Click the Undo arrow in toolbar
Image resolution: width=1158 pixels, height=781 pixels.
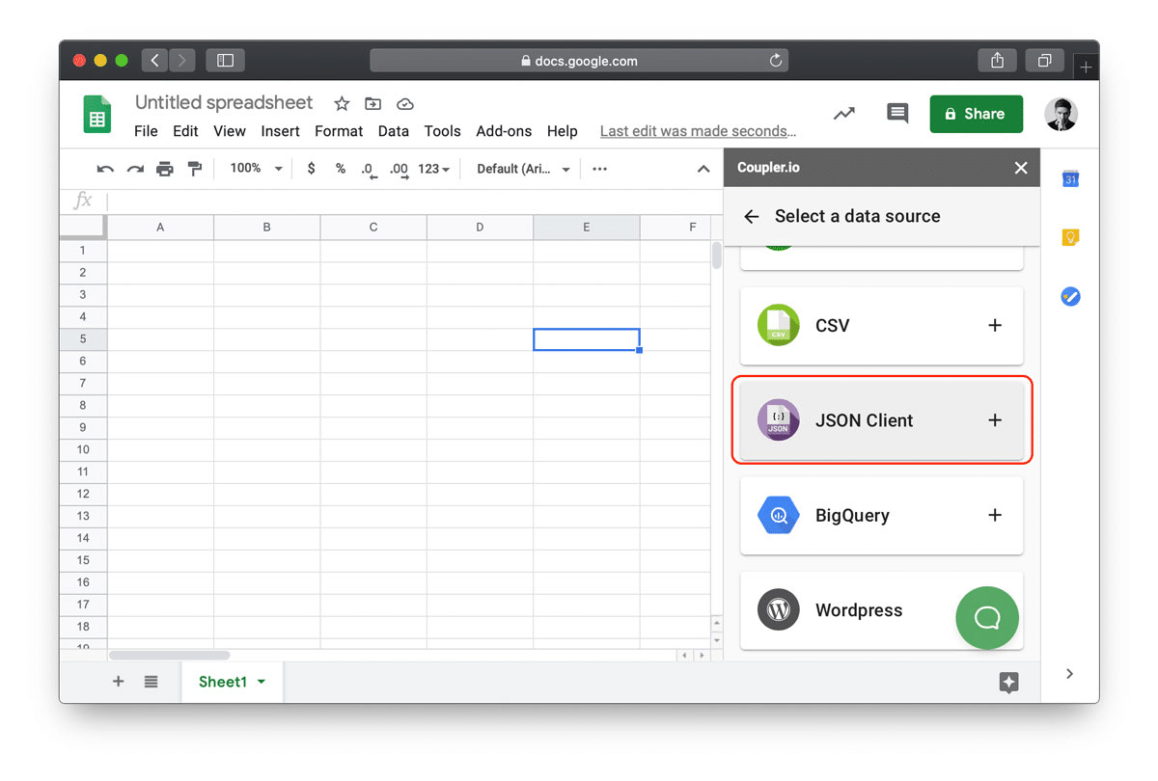tap(105, 169)
